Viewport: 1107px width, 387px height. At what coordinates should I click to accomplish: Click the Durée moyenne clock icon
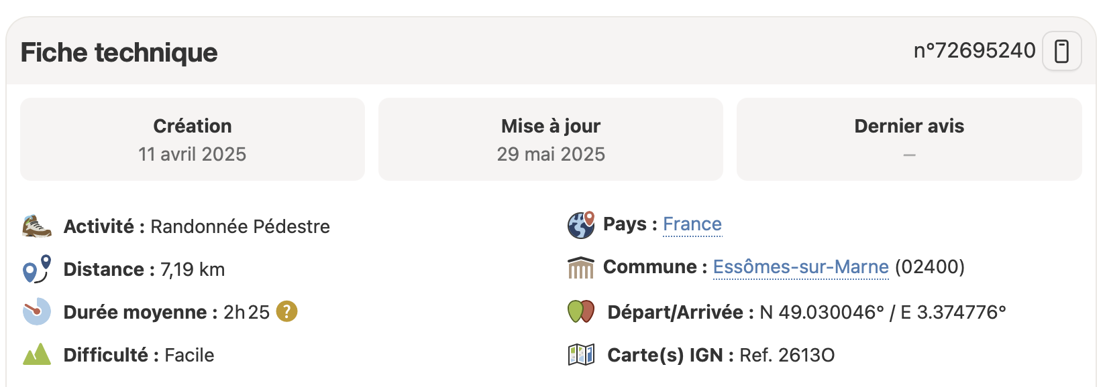click(x=37, y=311)
